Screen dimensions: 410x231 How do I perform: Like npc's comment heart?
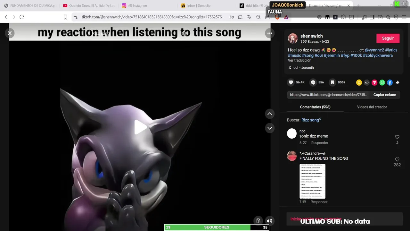[397, 137]
